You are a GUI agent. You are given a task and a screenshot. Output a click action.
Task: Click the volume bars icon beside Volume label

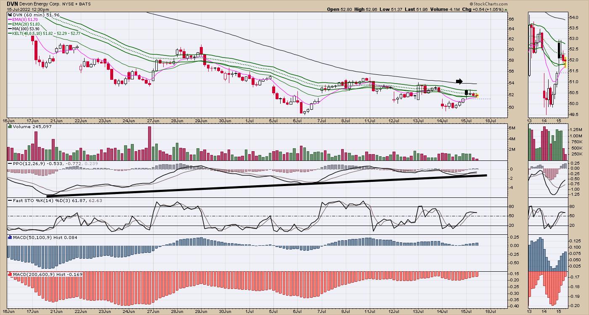[x=10, y=126]
